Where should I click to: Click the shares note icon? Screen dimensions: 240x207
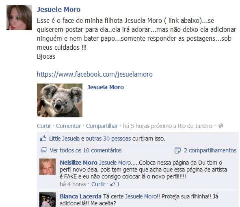tap(177, 150)
